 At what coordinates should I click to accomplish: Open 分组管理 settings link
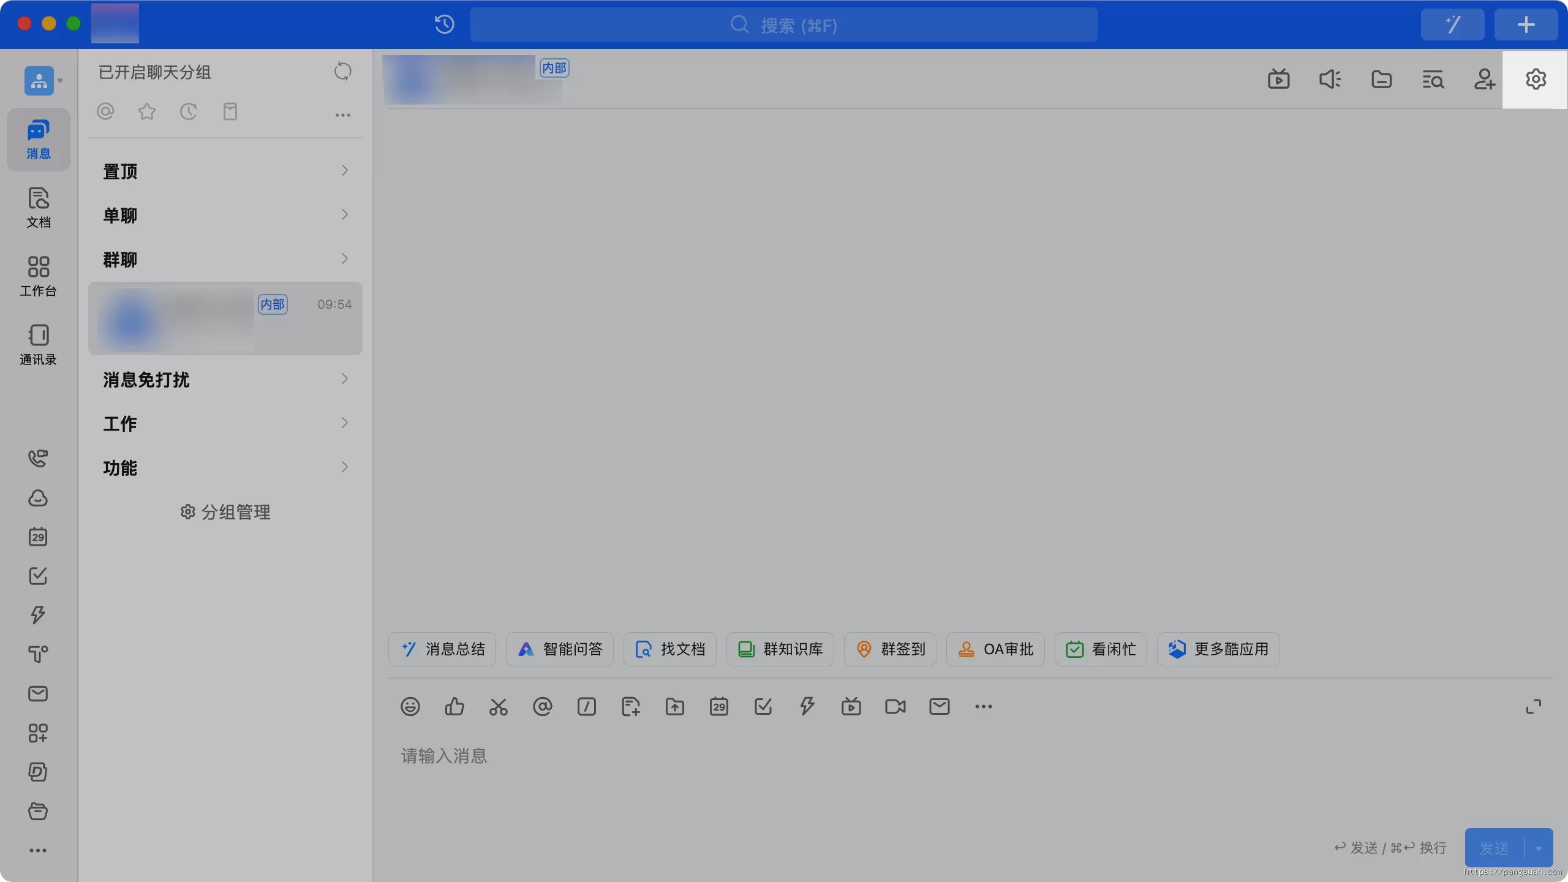pos(225,512)
